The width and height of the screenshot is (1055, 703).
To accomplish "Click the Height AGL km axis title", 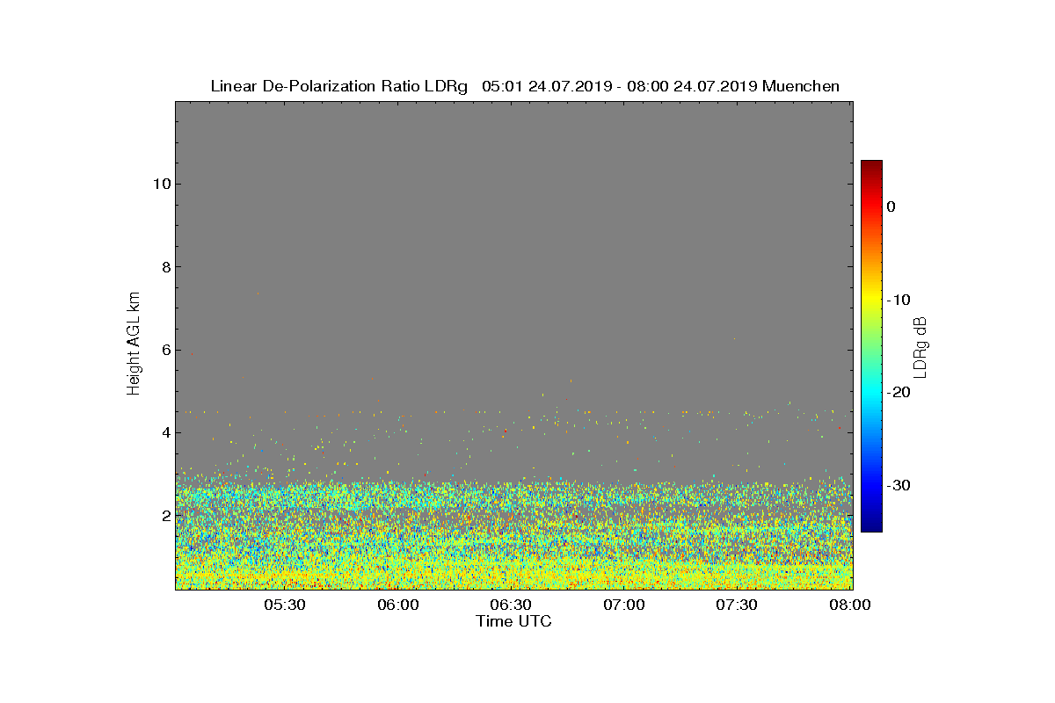I will pos(134,344).
